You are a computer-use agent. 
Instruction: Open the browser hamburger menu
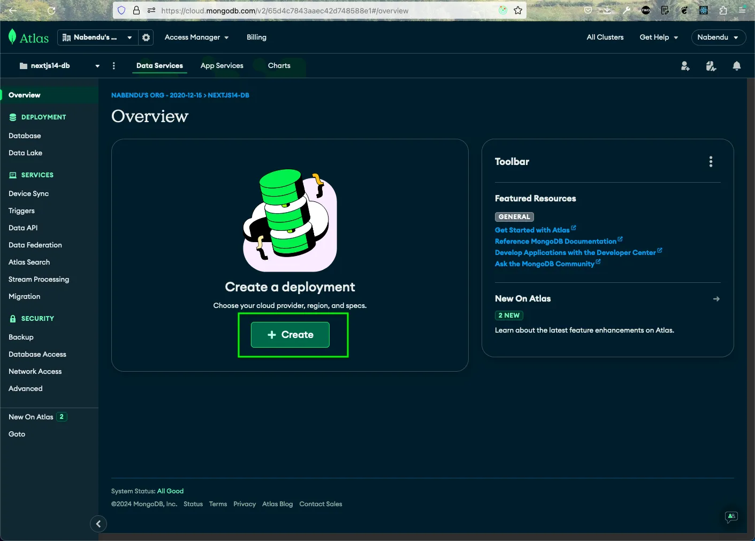[x=742, y=10]
